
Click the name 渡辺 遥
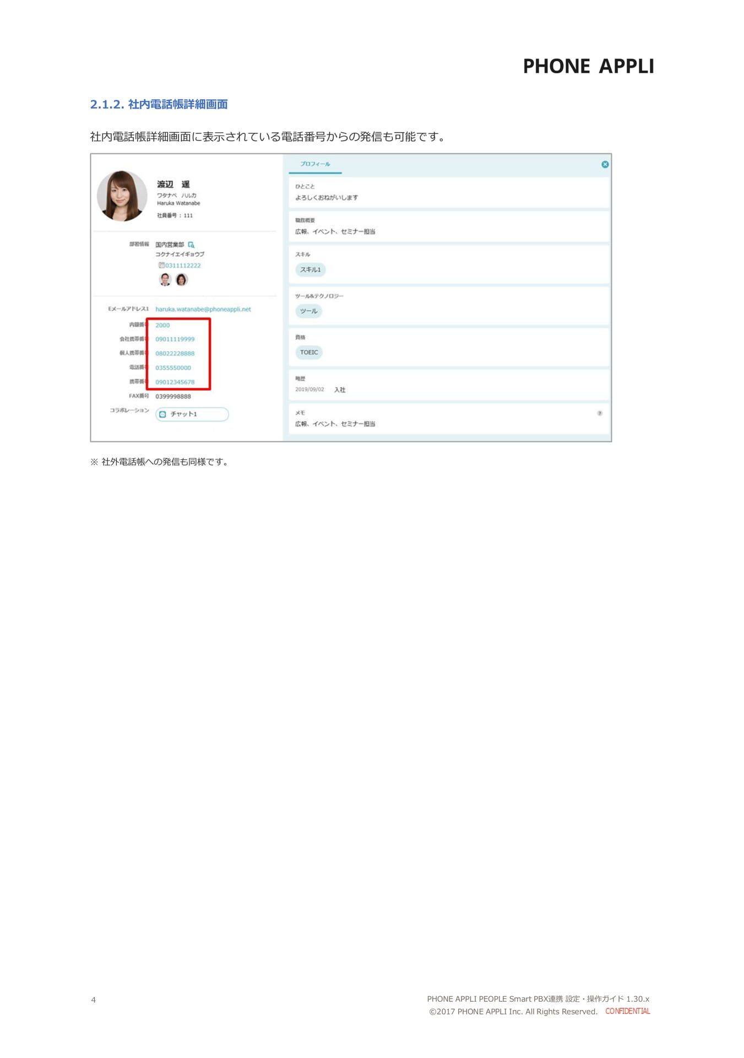173,184
